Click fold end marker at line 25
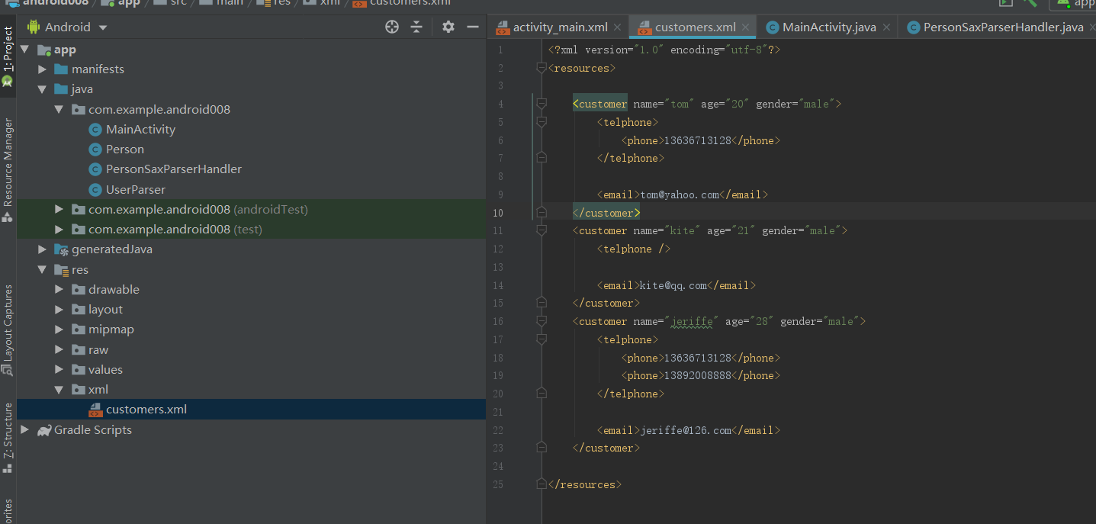The height and width of the screenshot is (524, 1096). [542, 484]
